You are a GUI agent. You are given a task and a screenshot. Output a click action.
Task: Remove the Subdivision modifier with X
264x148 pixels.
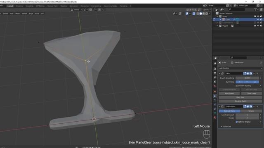(257, 106)
